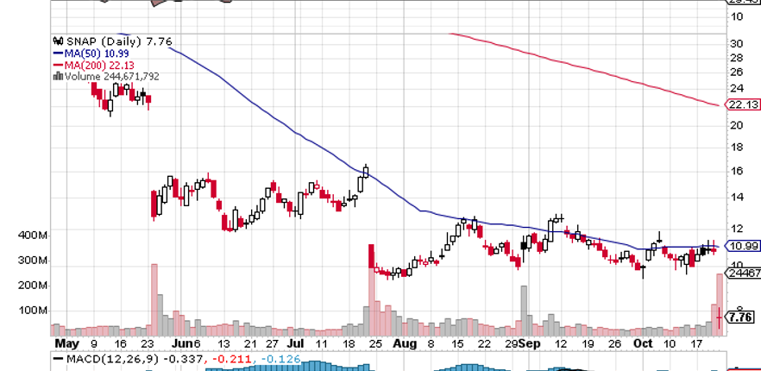The image size is (761, 371).
Task: Select the MACD(12,26,9) indicator label
Action: point(112,360)
